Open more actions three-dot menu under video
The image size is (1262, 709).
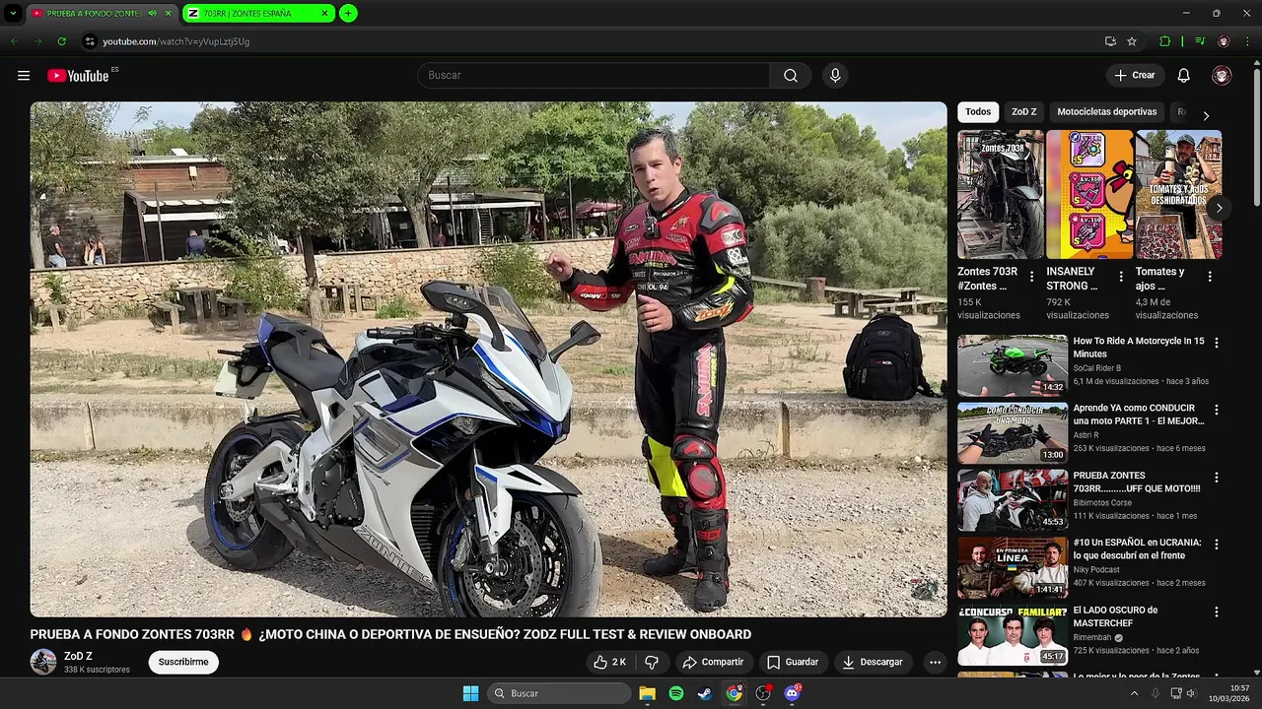[935, 662]
